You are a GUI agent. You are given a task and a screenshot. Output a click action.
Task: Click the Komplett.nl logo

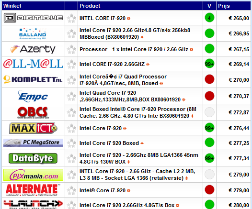(33, 79)
